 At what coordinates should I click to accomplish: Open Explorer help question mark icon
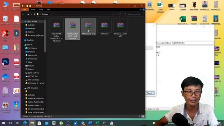[x=143, y=9]
